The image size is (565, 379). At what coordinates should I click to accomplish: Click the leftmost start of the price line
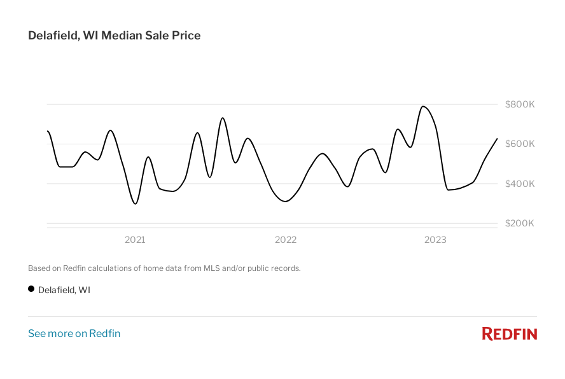click(x=48, y=131)
